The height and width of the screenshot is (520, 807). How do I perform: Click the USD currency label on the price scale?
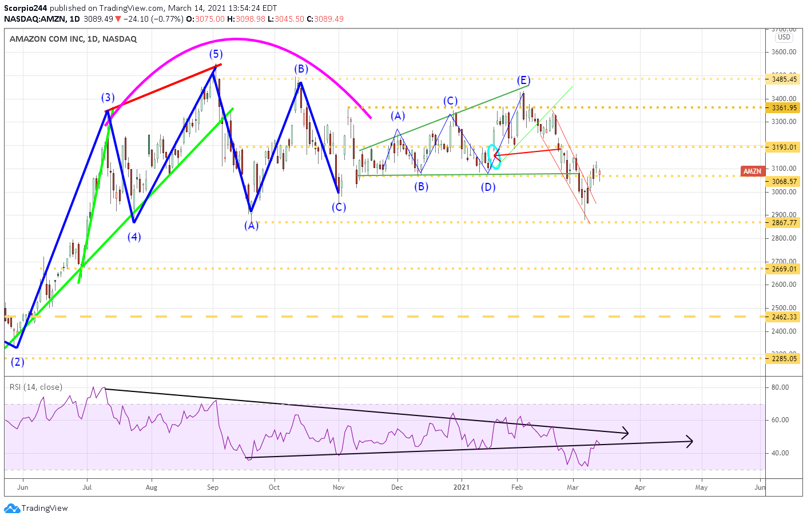tap(784, 37)
